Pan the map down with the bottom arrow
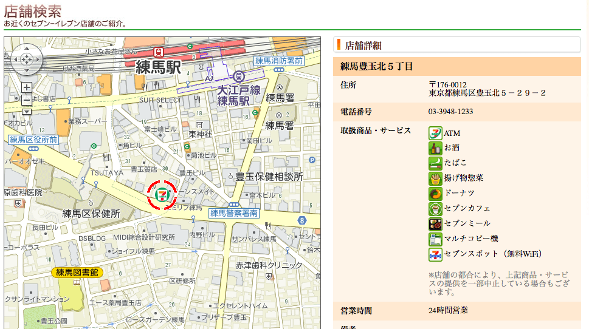589x329 pixels. [26, 70]
